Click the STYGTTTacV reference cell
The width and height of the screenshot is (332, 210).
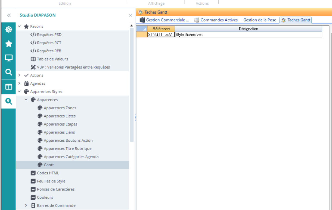coord(161,34)
